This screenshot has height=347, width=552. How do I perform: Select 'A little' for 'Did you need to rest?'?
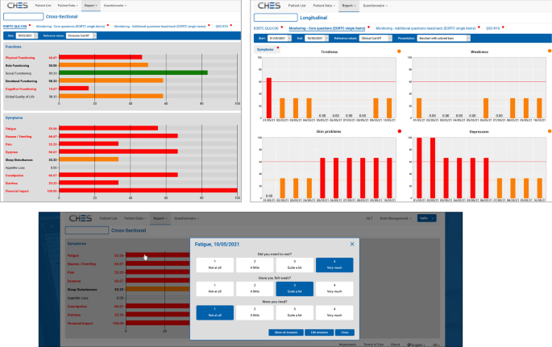coord(255,265)
